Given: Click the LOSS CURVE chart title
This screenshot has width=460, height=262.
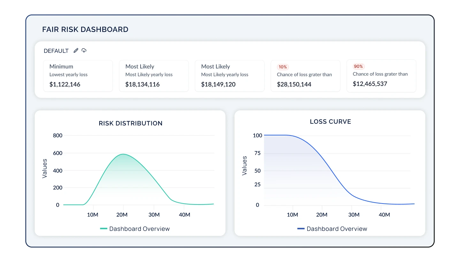Looking at the screenshot, I should (x=331, y=122).
